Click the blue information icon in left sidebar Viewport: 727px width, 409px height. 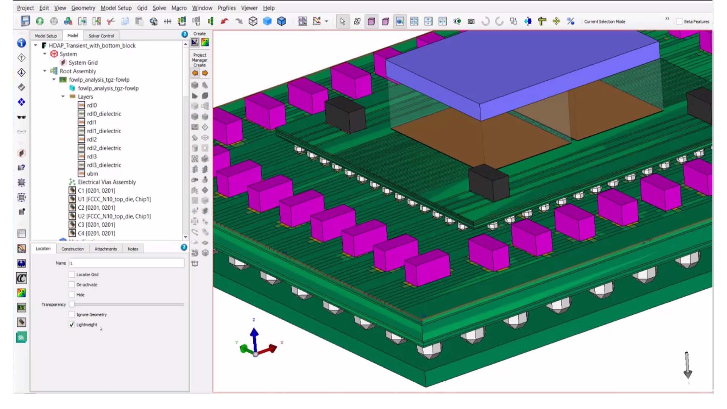click(x=22, y=43)
